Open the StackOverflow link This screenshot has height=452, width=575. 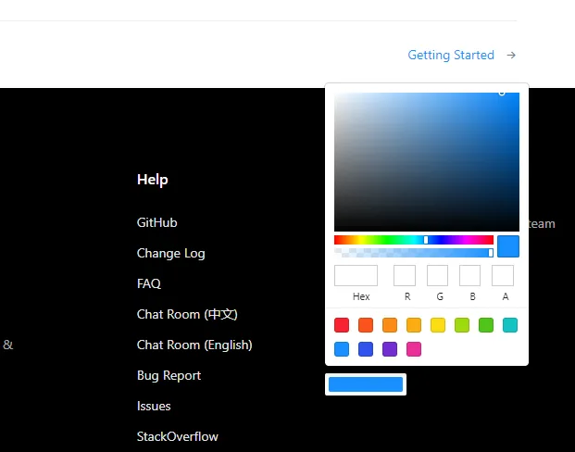click(x=178, y=436)
